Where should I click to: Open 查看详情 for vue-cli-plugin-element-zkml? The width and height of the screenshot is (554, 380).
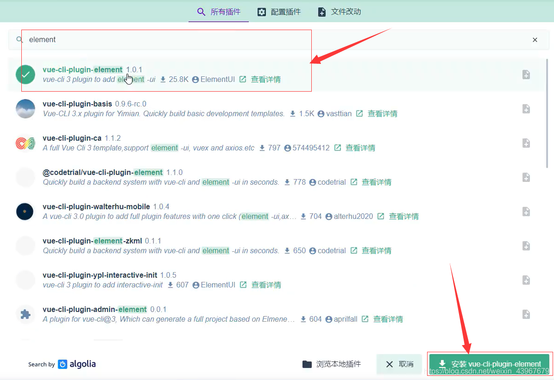(376, 251)
